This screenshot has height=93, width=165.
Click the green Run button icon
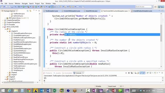pyautogui.click(x=23, y=7)
